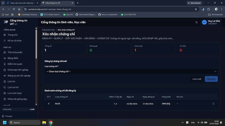Click the Tổng số summary card
The image size is (225, 126).
coord(64,49)
